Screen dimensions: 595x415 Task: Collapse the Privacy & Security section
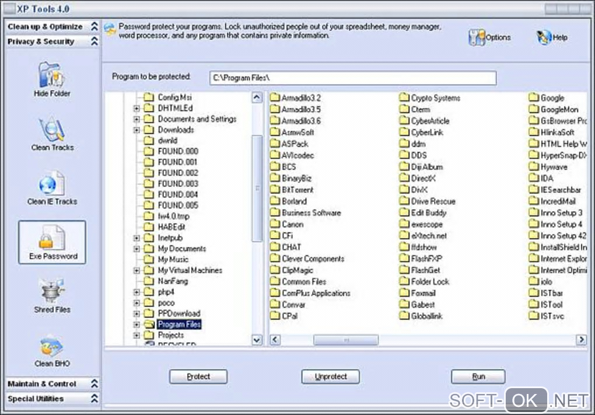pos(94,41)
